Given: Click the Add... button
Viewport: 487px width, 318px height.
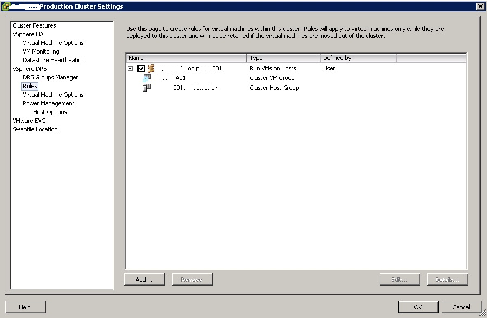Looking at the screenshot, I should [x=144, y=280].
